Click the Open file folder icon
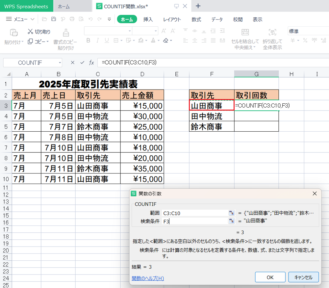The image size is (329, 288). pos(44,19)
